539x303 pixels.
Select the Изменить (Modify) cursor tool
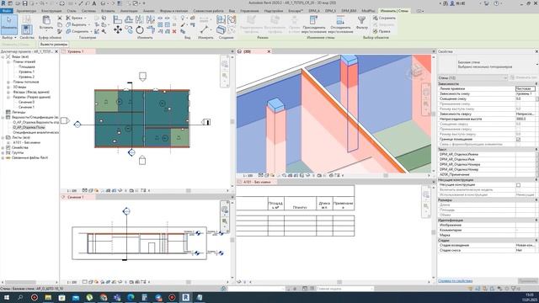point(9,24)
